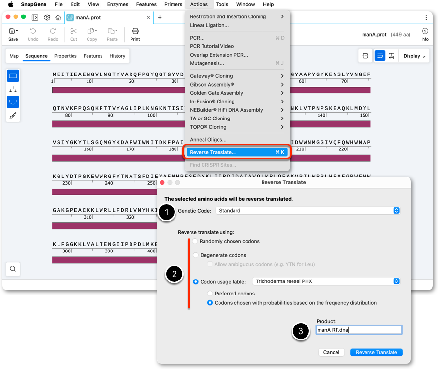Choose Mutagenesis menu item

pos(237,63)
